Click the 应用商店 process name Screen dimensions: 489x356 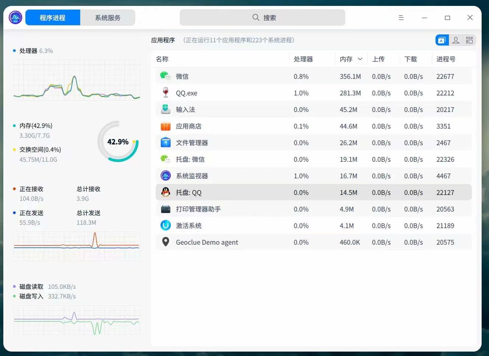pyautogui.click(x=189, y=126)
